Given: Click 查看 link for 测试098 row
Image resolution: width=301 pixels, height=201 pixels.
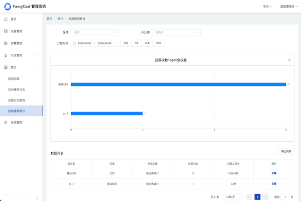Looking at the screenshot, I should 274,173.
